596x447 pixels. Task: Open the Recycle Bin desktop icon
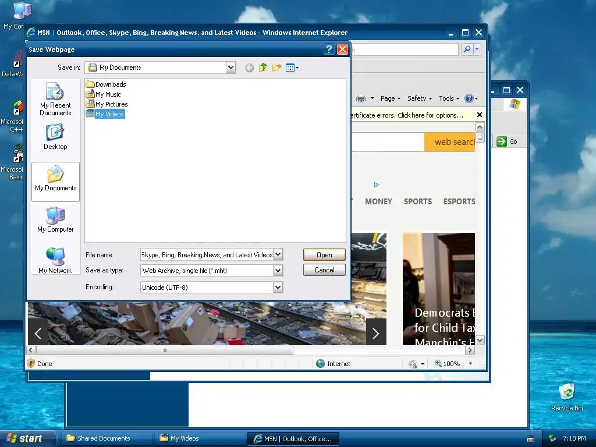point(566,397)
